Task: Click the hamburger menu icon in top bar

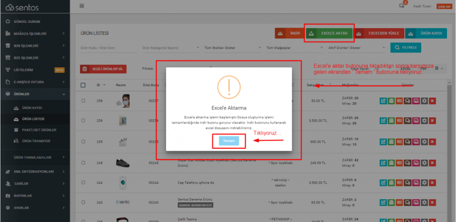Action: pyautogui.click(x=81, y=6)
